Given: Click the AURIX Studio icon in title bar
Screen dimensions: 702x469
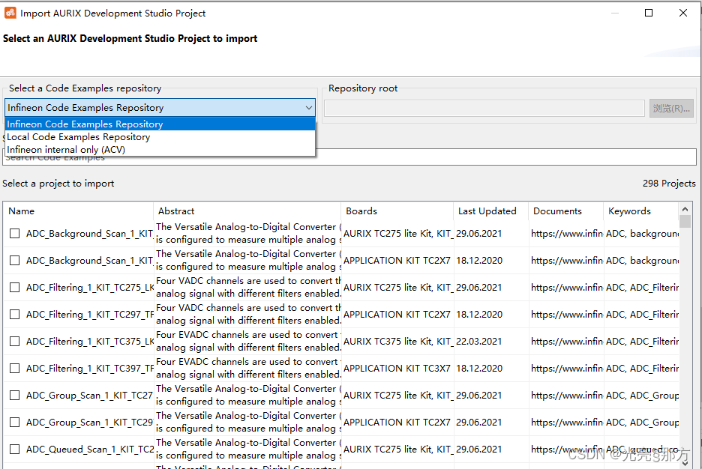Looking at the screenshot, I should [x=10, y=13].
